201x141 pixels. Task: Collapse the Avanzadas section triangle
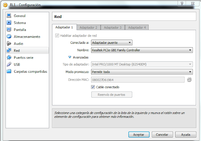pyautogui.click(x=70, y=57)
